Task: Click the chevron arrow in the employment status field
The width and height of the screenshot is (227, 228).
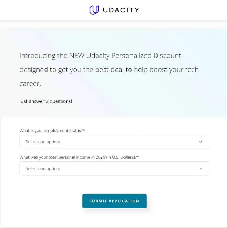Action: 200,142
